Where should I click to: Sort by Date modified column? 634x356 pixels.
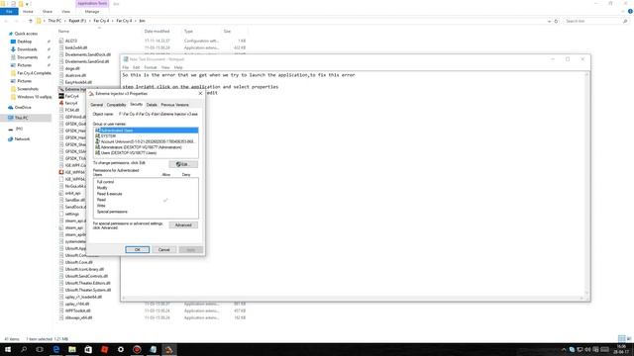pyautogui.click(x=157, y=31)
